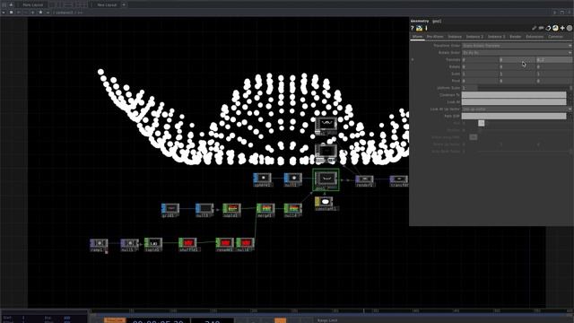Open the Rotate Order dropdown
The image size is (574, 323).
(517, 52)
